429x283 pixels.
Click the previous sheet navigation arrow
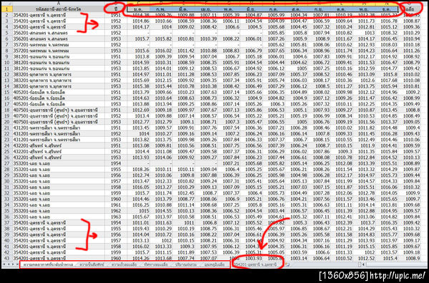pos(8,264)
